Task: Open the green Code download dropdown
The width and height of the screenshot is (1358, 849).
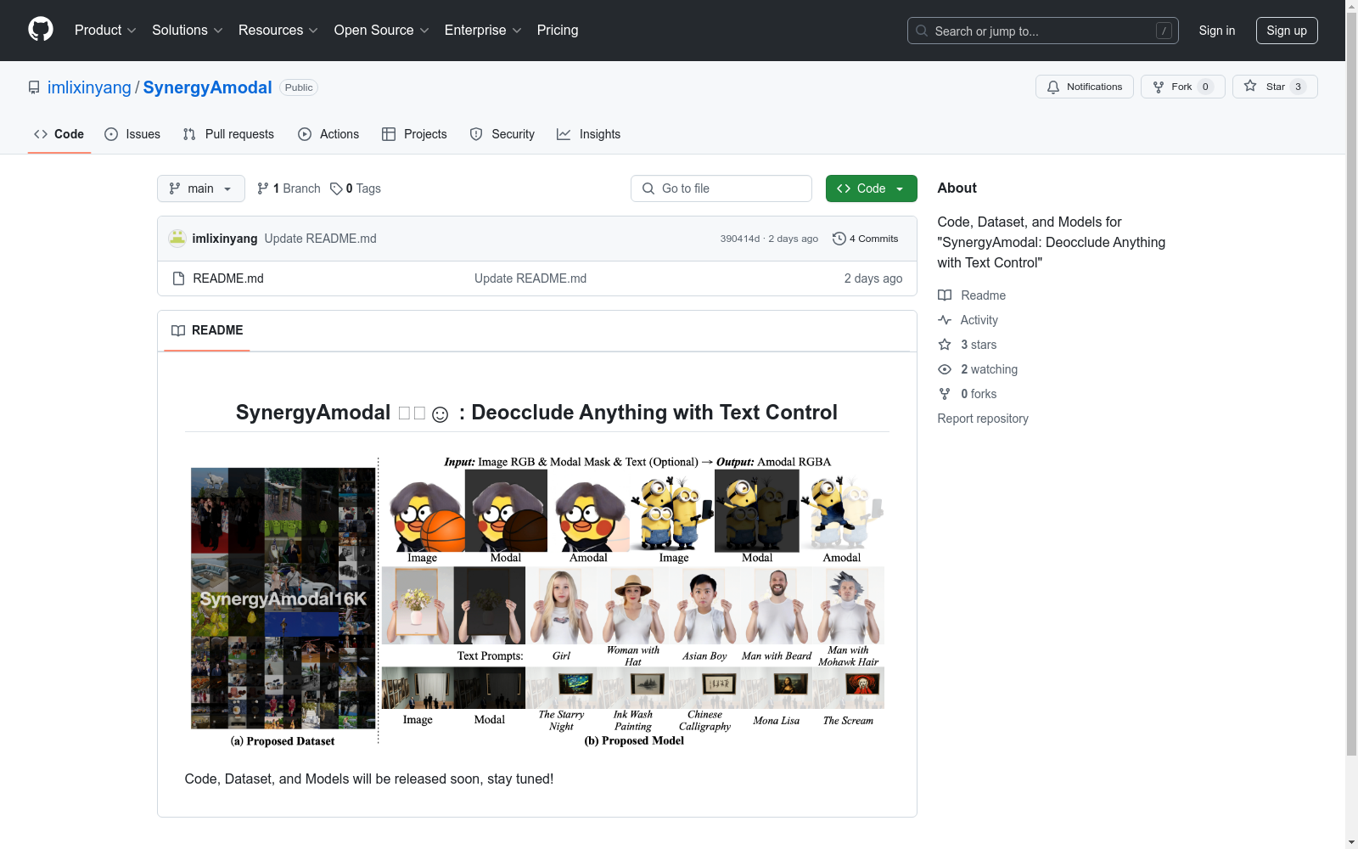Action: pos(871,188)
